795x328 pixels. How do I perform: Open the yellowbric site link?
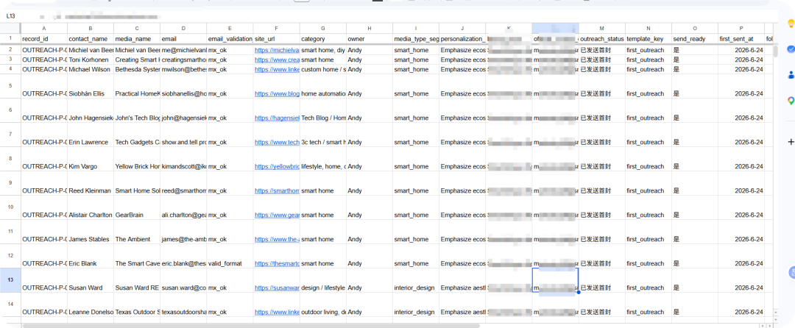click(x=277, y=166)
